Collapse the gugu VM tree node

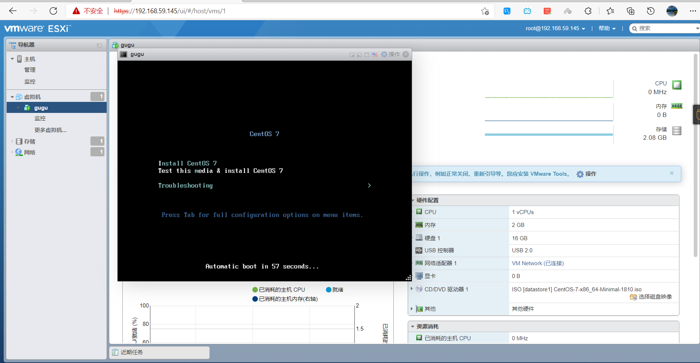[18, 108]
